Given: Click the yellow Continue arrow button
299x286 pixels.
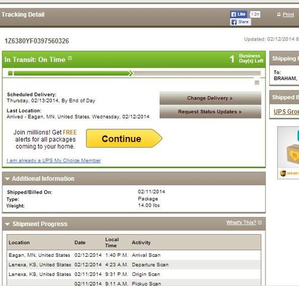Looking at the screenshot, I should 124,138.
